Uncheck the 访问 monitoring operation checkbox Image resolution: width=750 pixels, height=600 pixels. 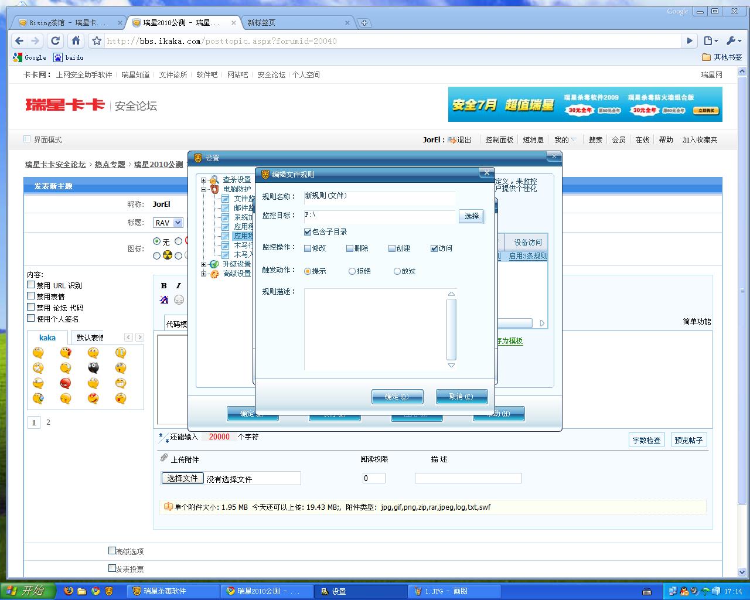point(434,248)
